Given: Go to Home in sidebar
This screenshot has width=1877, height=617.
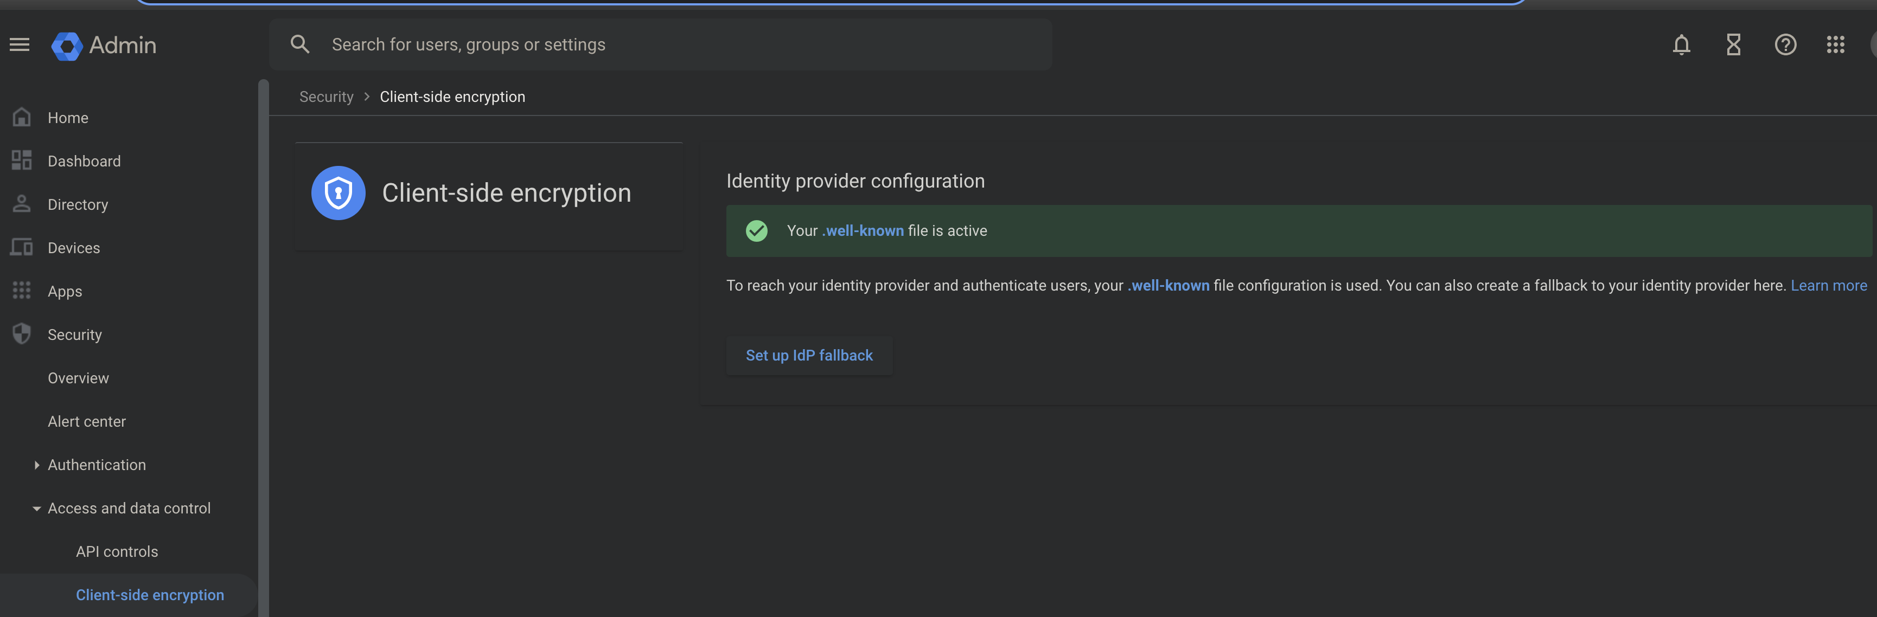Looking at the screenshot, I should (x=68, y=118).
